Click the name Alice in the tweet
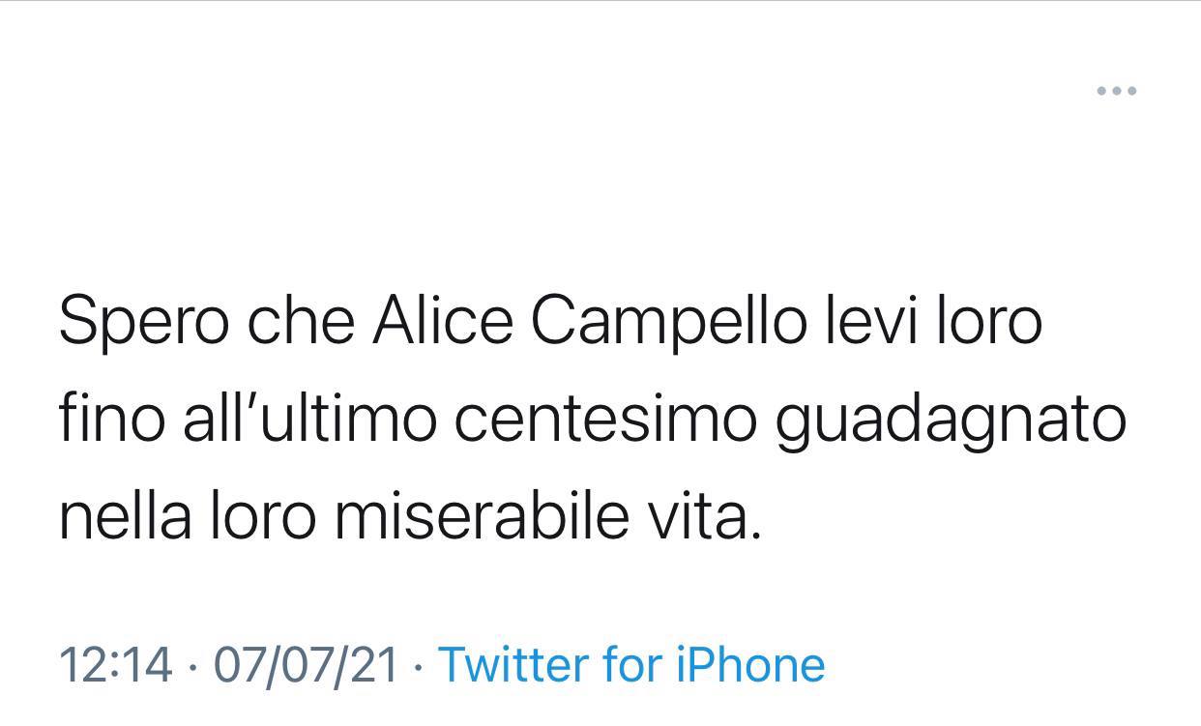 (443, 321)
